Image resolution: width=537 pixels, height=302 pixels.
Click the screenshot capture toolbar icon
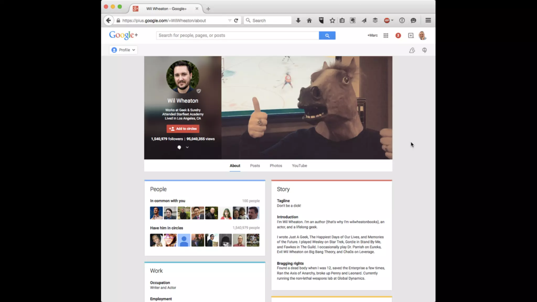coord(353,20)
